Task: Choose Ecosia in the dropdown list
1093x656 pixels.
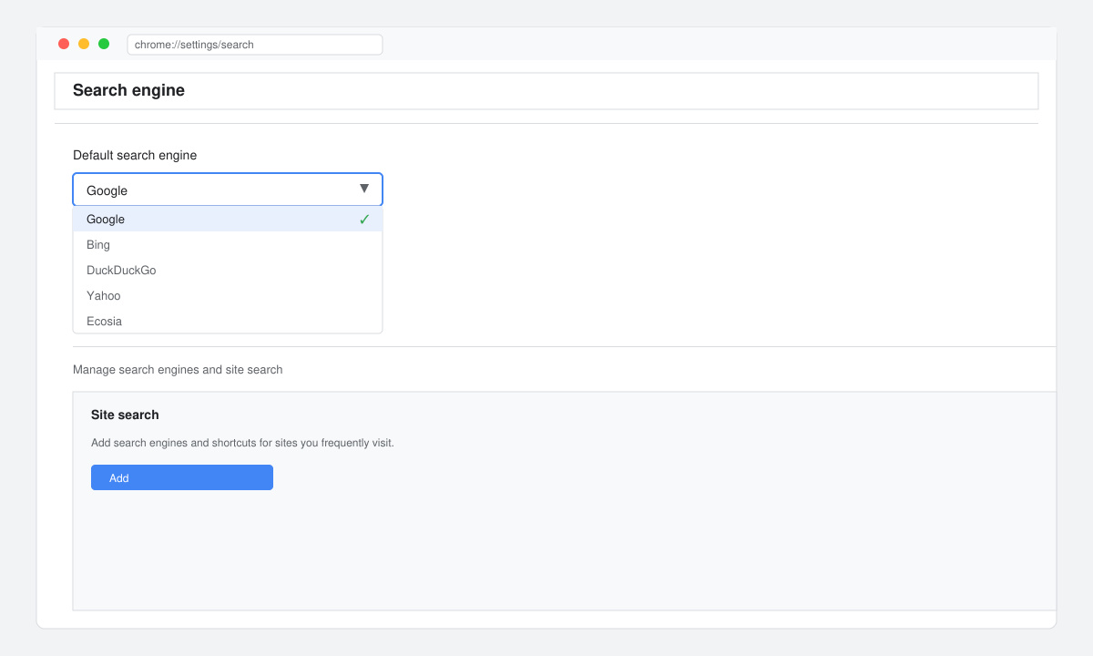Action: 228,321
